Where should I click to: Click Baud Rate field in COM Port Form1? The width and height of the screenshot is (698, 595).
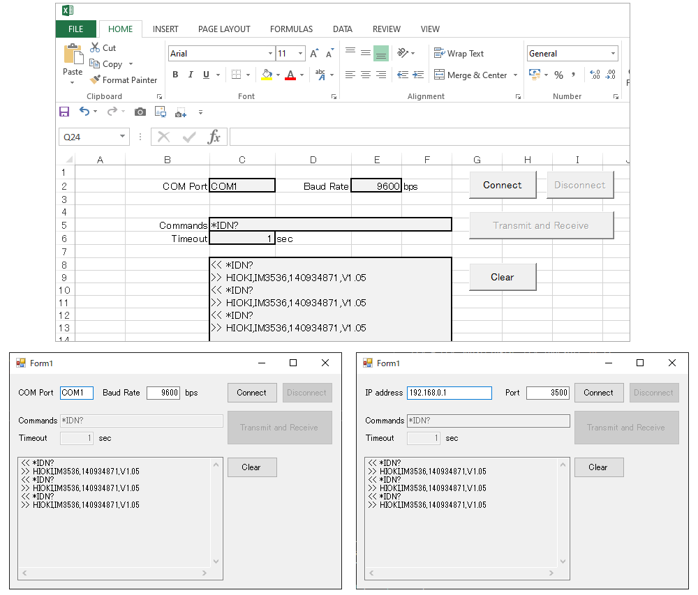pos(163,393)
